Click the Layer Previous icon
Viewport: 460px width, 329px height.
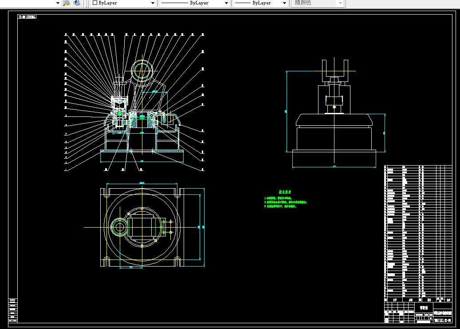click(x=77, y=3)
